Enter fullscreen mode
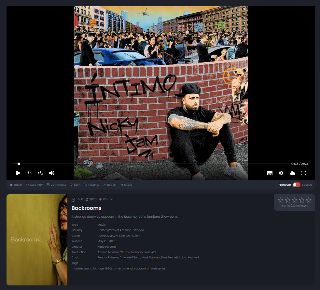This screenshot has height=290, width=320. pyautogui.click(x=304, y=173)
